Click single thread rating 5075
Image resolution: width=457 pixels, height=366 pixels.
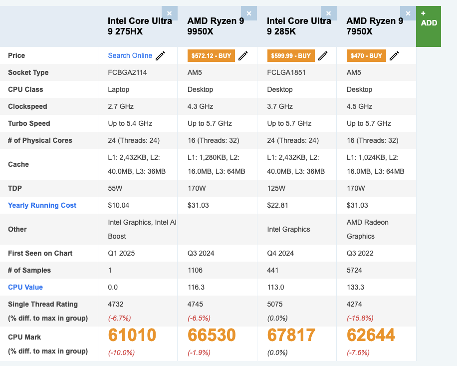(x=275, y=304)
